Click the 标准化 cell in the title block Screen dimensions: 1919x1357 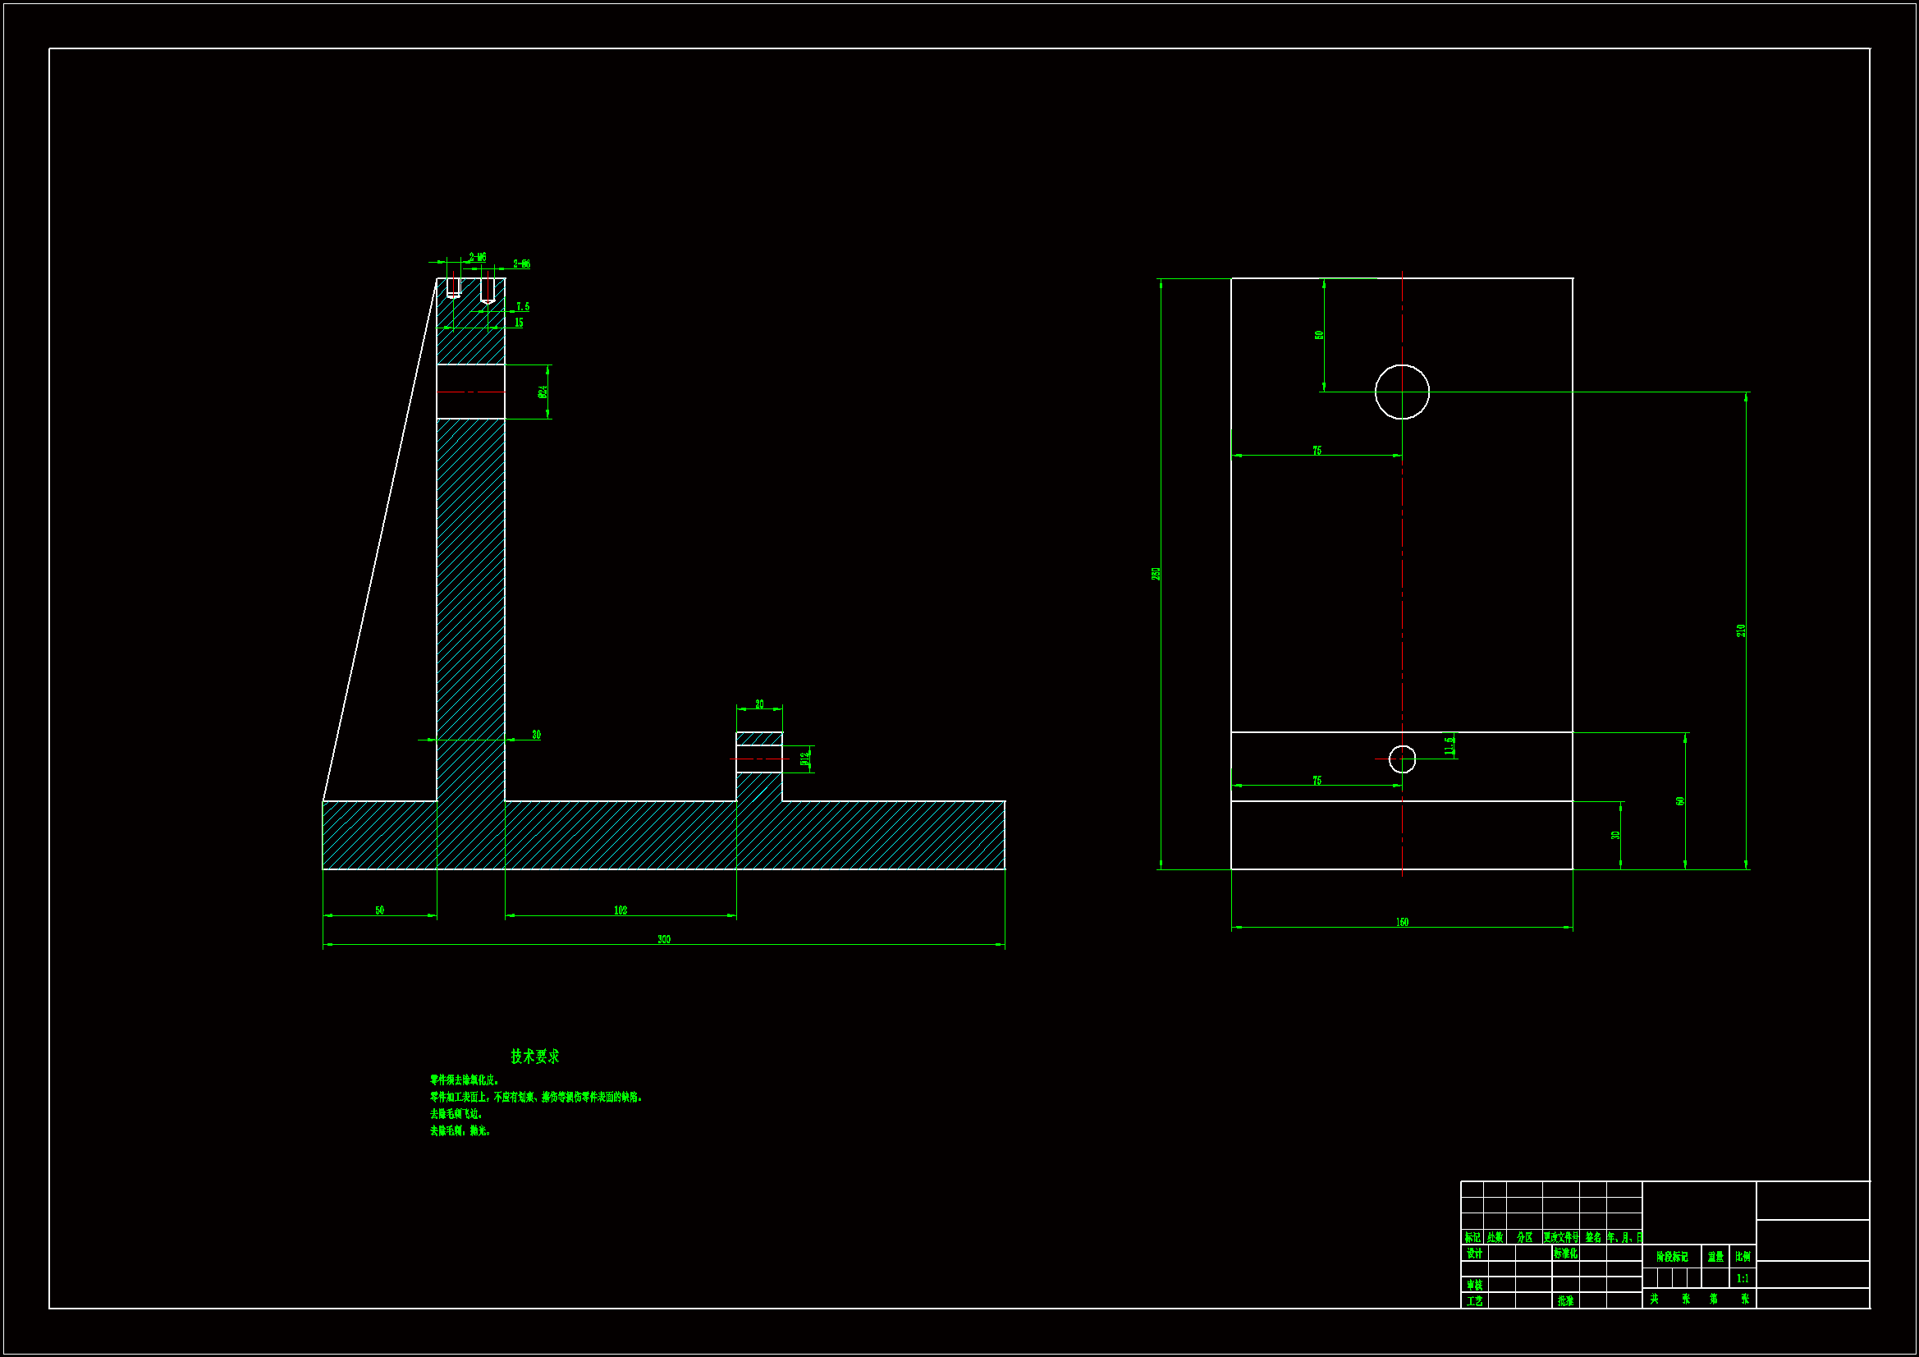point(1565,1254)
